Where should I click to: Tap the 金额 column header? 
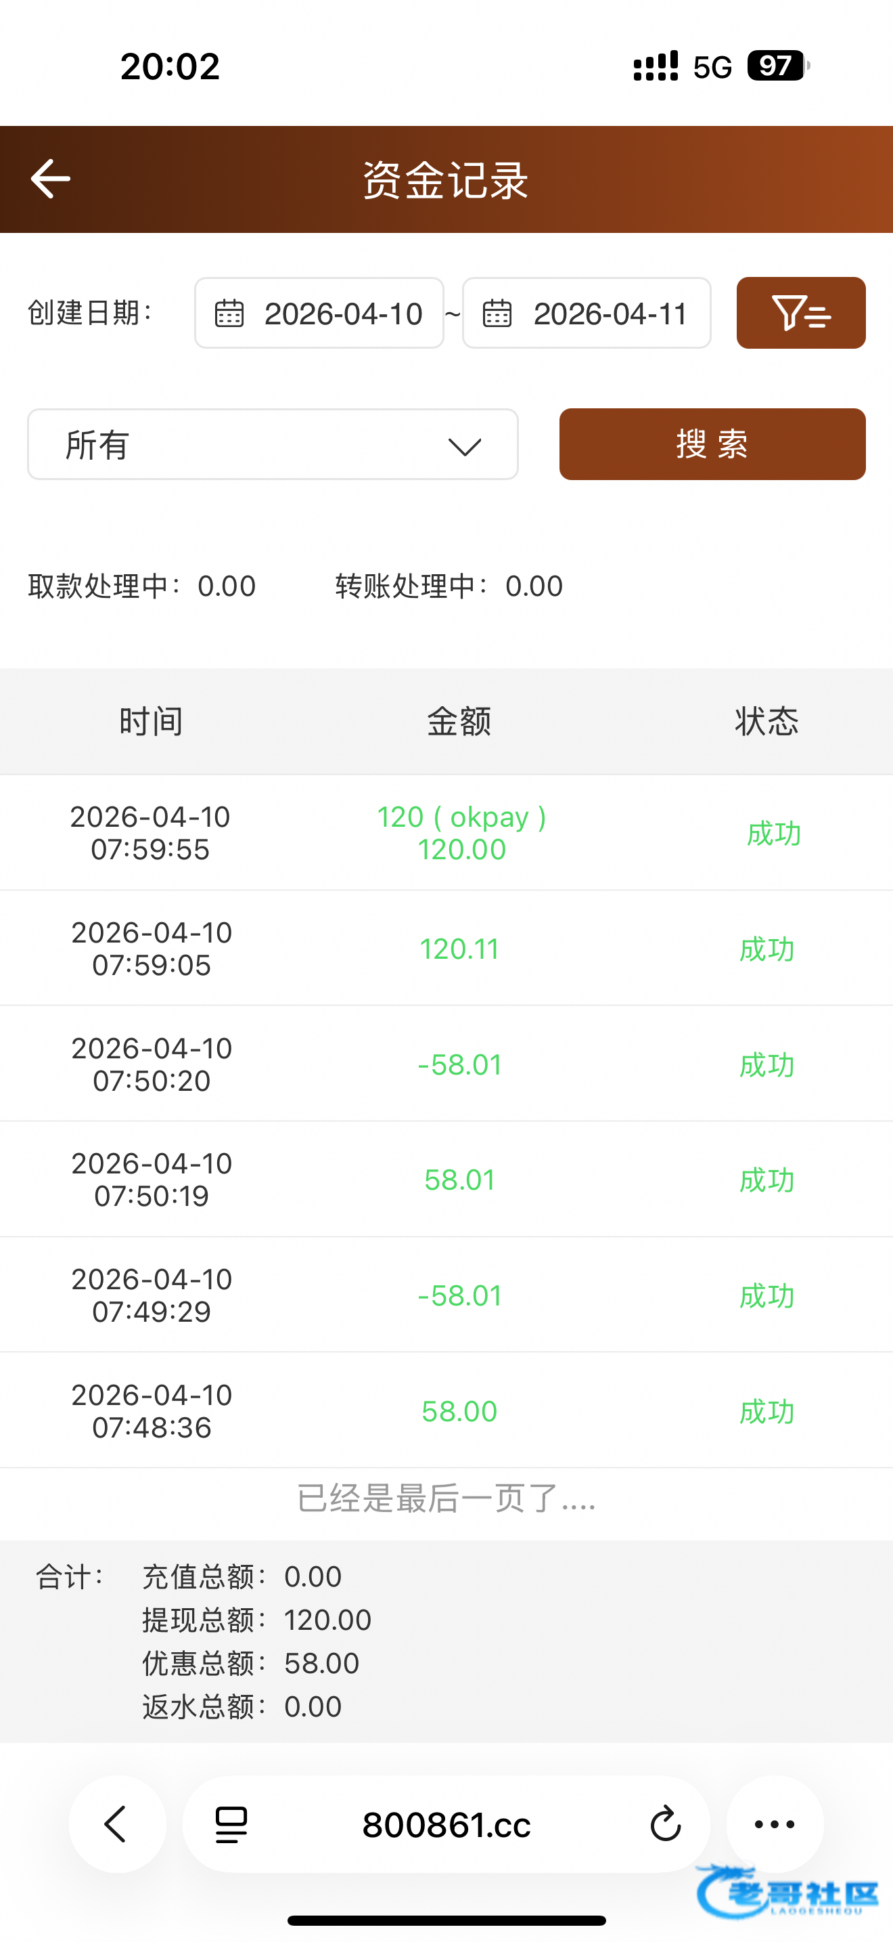pos(459,721)
